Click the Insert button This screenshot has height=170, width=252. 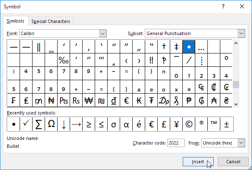pyautogui.click(x=198, y=162)
